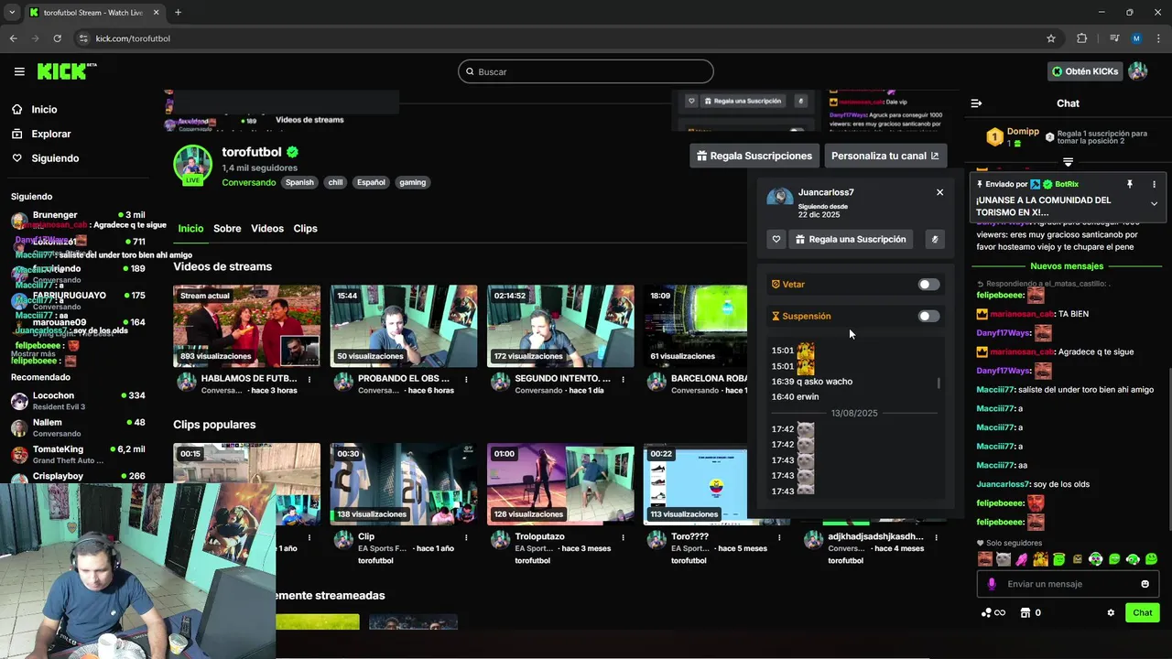This screenshot has height=659, width=1172.
Task: Toggle the Vetar switch
Action: pos(928,285)
